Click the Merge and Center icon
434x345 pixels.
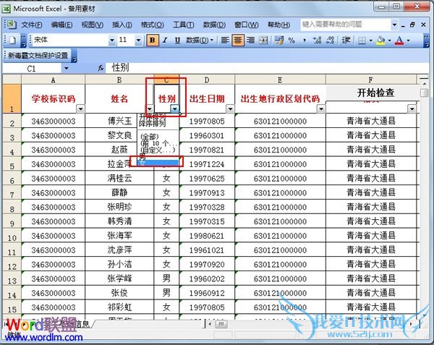pyautogui.click(x=263, y=41)
